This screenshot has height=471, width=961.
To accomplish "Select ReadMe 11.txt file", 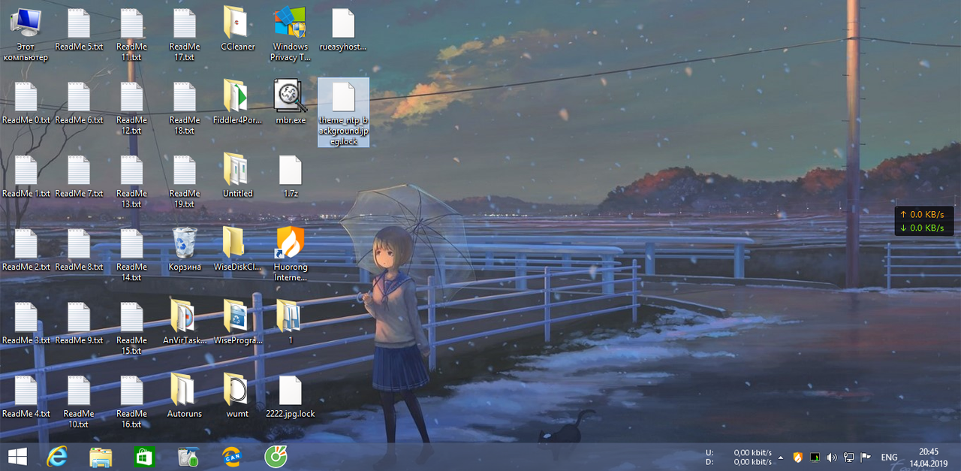I will pyautogui.click(x=131, y=35).
